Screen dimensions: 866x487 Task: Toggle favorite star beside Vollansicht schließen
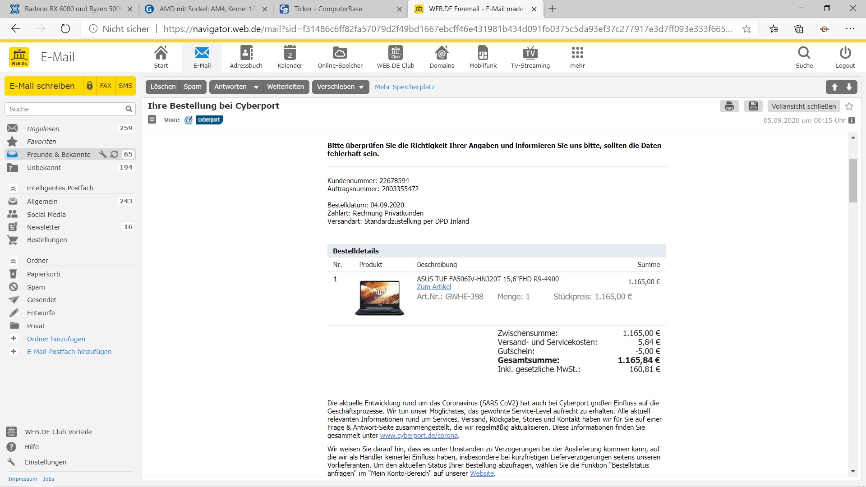(849, 106)
